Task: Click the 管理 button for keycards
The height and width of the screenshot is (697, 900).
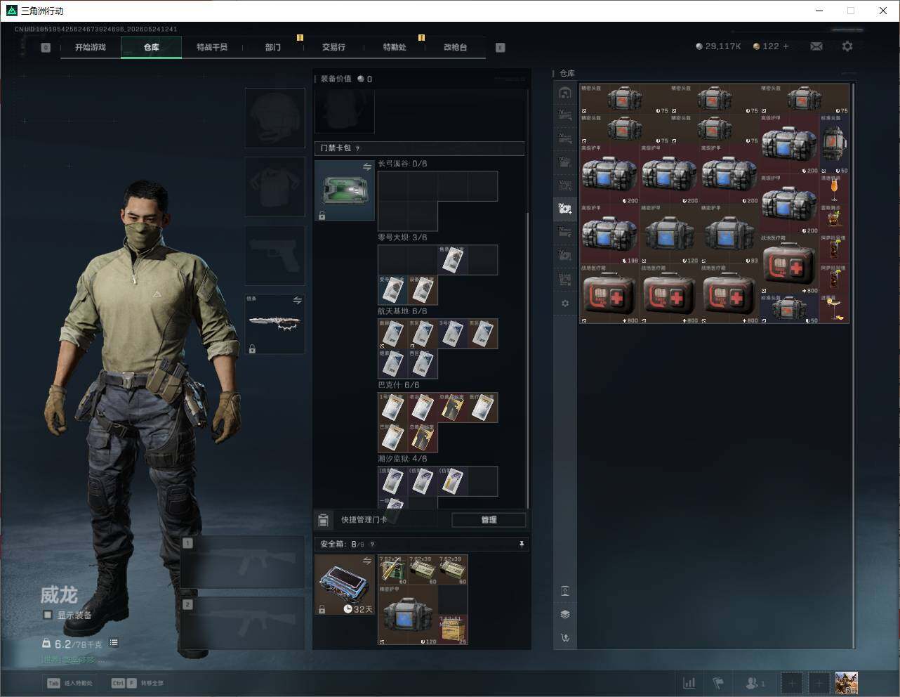Action: [489, 520]
